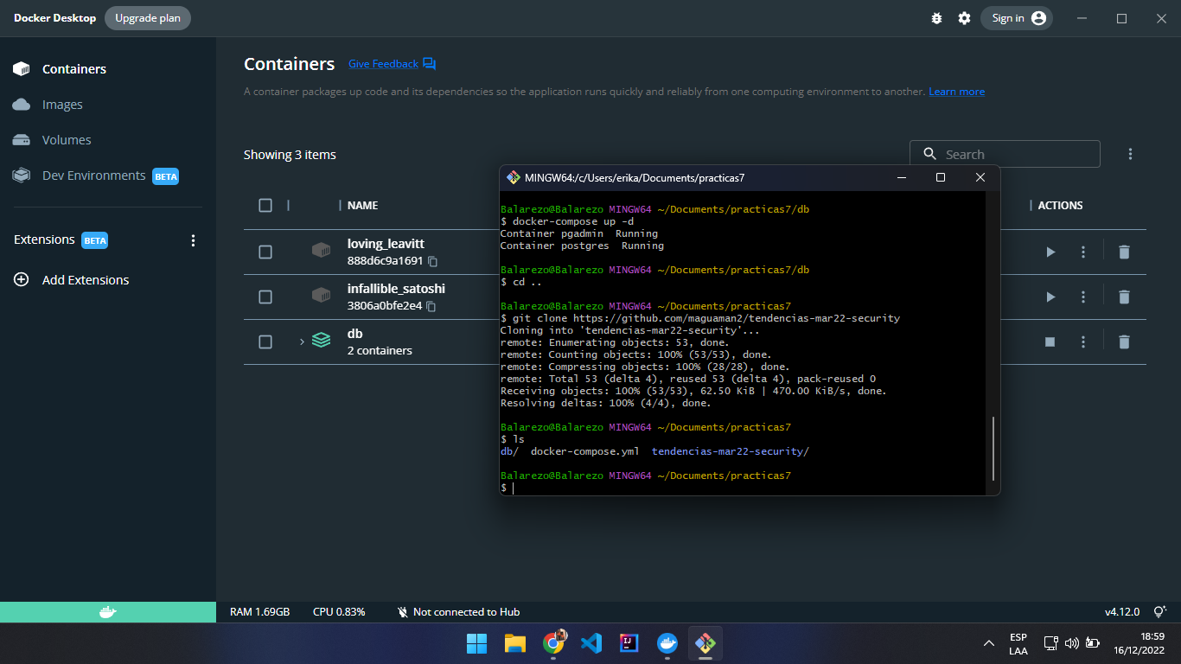Image resolution: width=1181 pixels, height=664 pixels.
Task: Open the Extensions options menu
Action: pyautogui.click(x=193, y=239)
